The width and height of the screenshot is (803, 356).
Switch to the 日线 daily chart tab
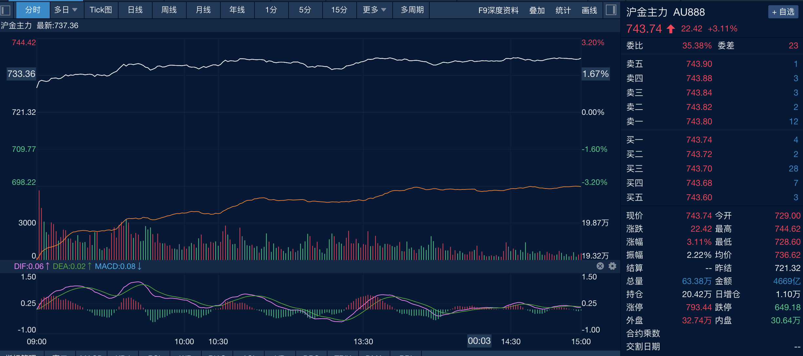tap(135, 10)
